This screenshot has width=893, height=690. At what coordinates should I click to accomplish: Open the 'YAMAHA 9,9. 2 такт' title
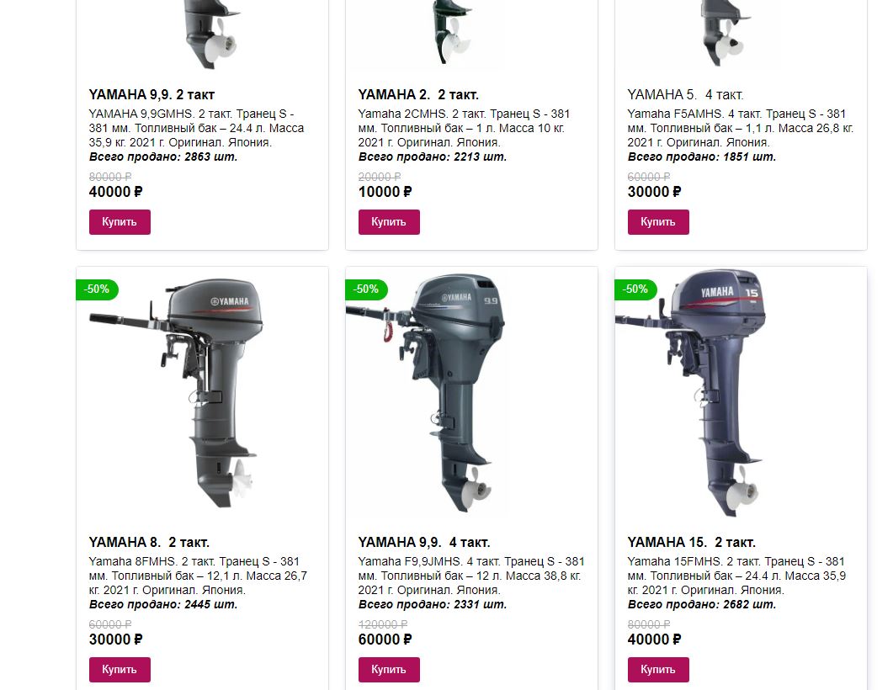[151, 94]
